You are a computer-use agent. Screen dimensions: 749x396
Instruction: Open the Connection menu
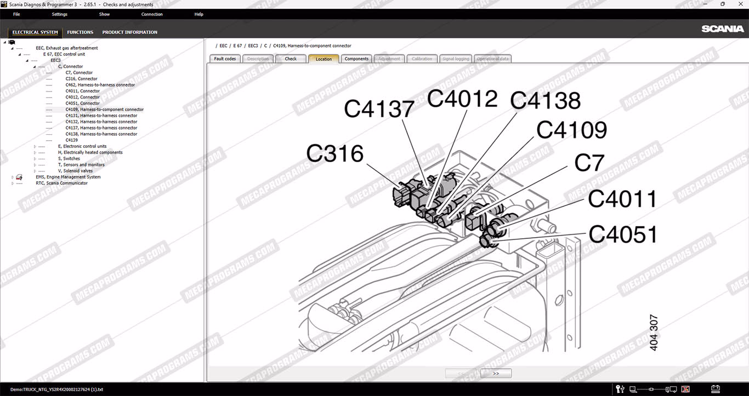(x=152, y=14)
